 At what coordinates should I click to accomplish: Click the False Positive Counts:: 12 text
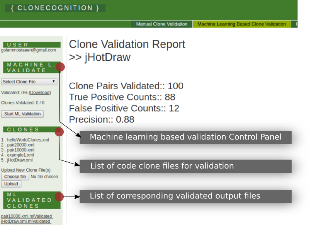124,109
